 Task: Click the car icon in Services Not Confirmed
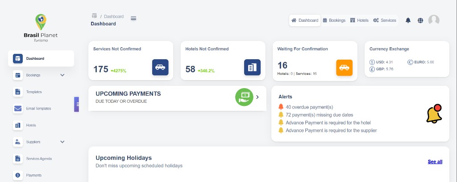[x=160, y=67]
